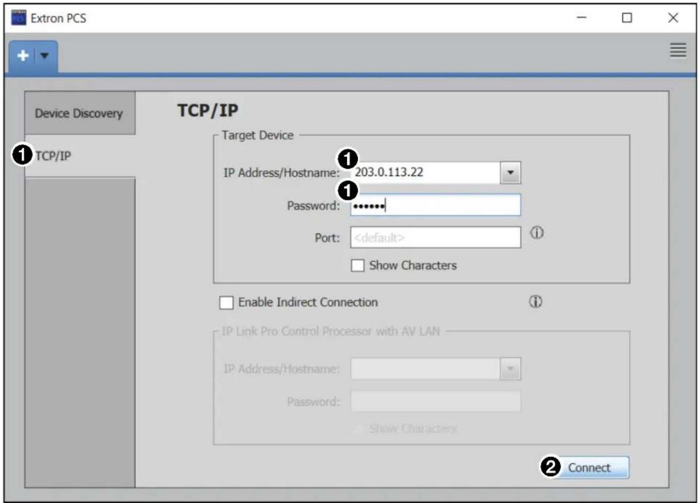Enable the Show Characters checkbox
Viewport: 699px width, 503px height.
tap(357, 266)
